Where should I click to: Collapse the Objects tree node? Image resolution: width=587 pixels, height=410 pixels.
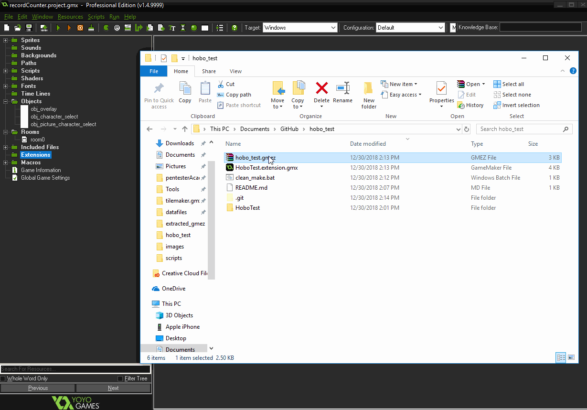point(6,101)
